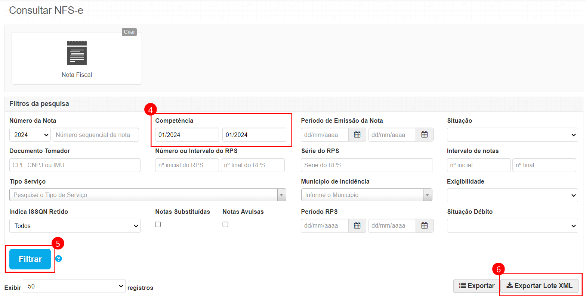Click the blue help icon beside Filtrar
The image size is (586, 300).
[59, 259]
